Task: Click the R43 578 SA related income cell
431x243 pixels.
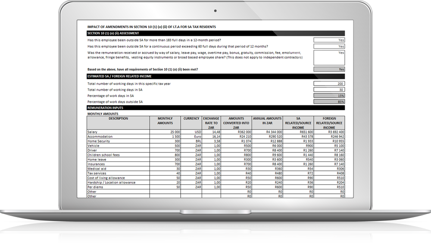Action: [299, 136]
